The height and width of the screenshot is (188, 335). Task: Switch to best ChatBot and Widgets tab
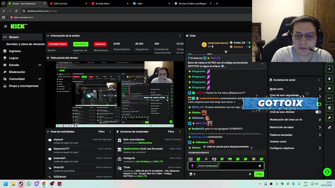pyautogui.click(x=193, y=4)
